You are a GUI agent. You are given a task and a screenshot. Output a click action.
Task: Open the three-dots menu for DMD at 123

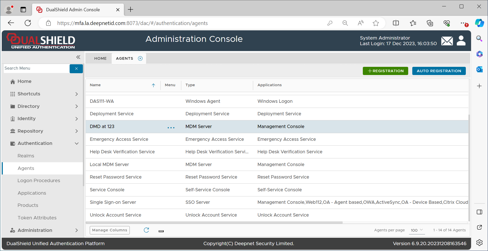coord(171,127)
